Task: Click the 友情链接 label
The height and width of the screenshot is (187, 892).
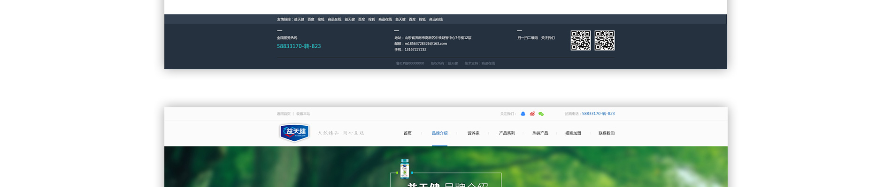Action: (x=284, y=19)
